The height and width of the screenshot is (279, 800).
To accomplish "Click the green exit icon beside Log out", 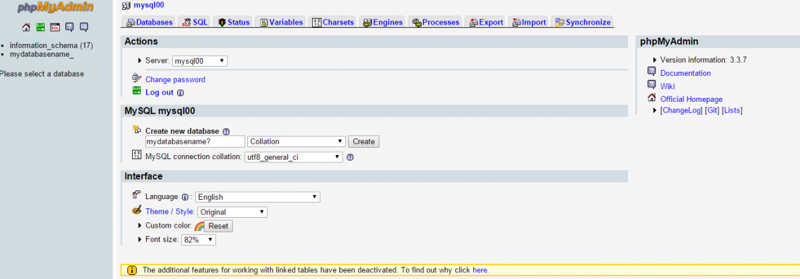I will [137, 91].
